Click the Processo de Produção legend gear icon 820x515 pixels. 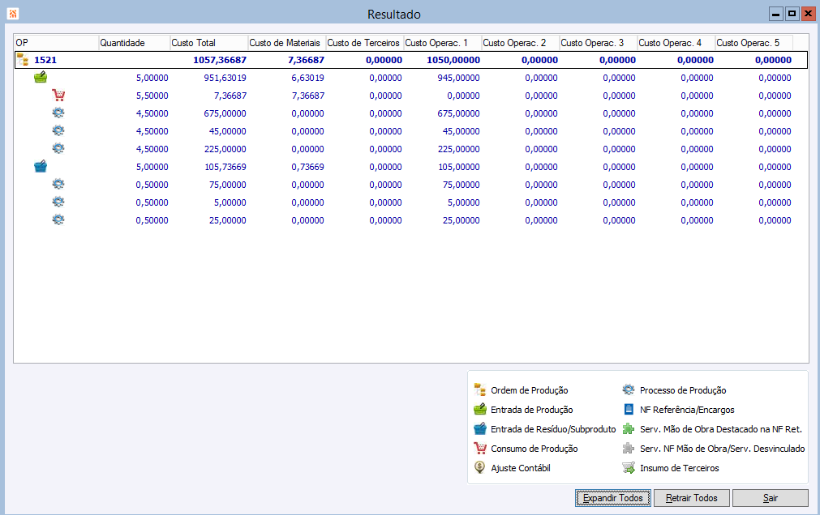(x=629, y=389)
